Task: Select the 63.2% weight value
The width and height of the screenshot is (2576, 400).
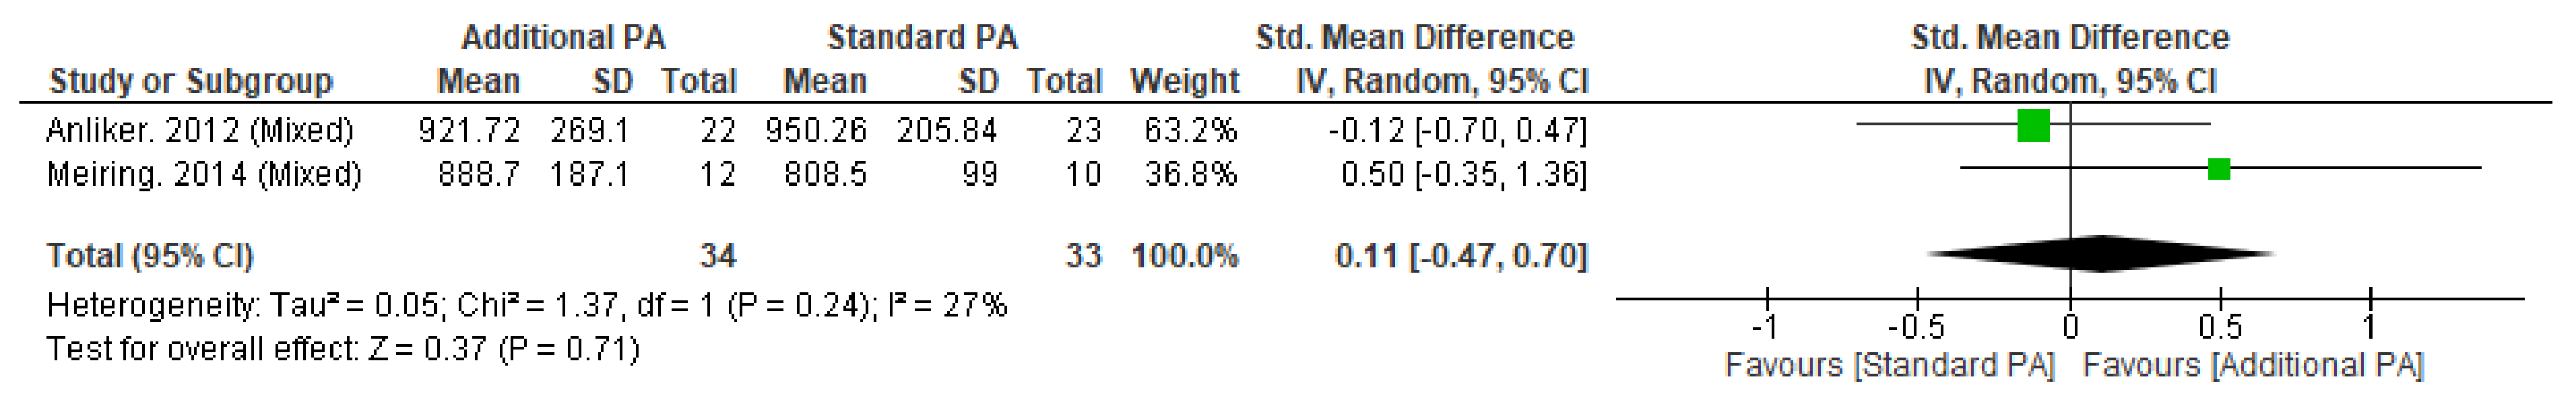Action: pyautogui.click(x=1191, y=130)
